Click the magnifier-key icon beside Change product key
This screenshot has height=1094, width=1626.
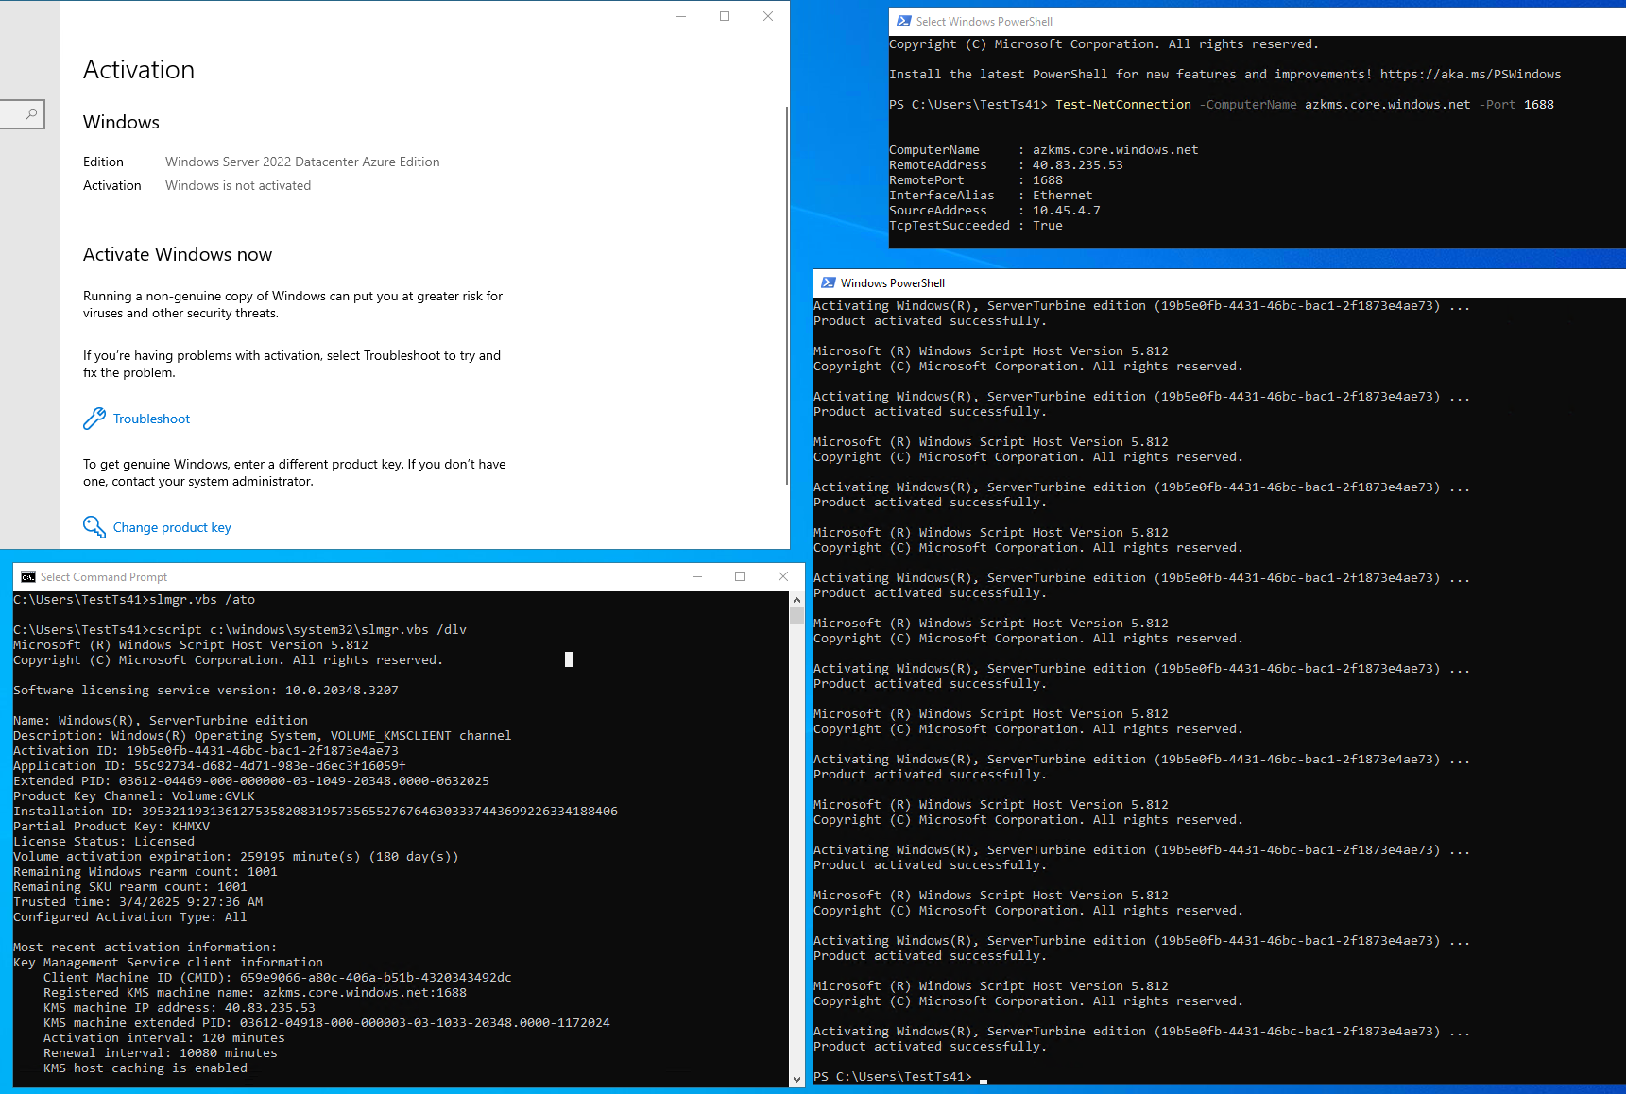pos(94,527)
